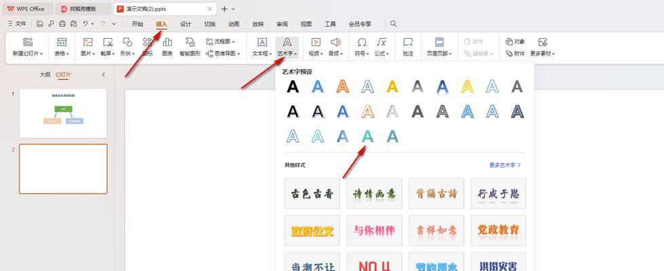Screen dimensions: 664x271
Task: Open the WPS Office home tab
Action: pos(26,9)
